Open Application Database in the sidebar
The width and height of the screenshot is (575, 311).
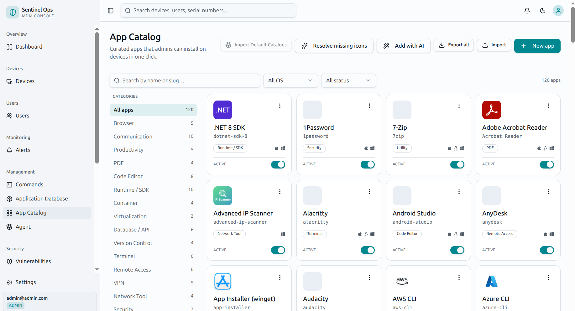tap(47, 199)
